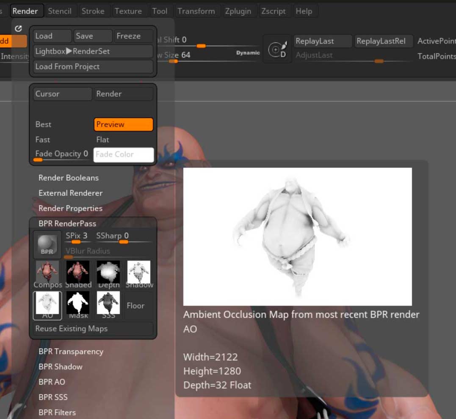The height and width of the screenshot is (419, 456).
Task: Expand the BPR AO section
Action: coord(52,382)
